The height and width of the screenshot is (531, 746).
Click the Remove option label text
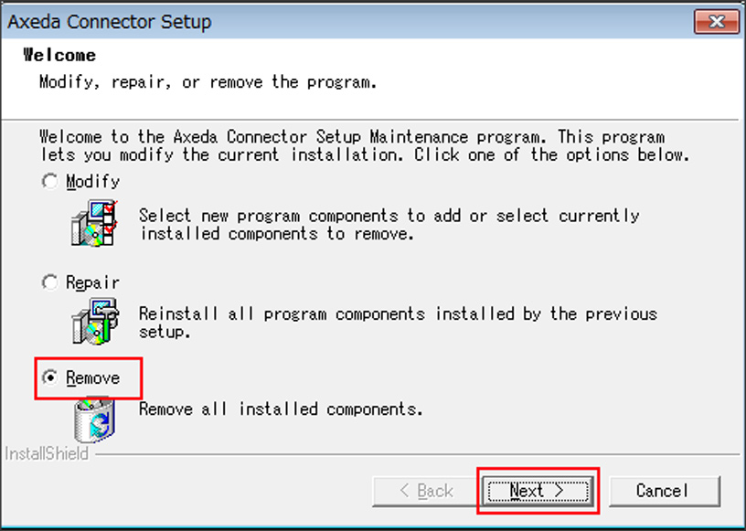pyautogui.click(x=92, y=378)
